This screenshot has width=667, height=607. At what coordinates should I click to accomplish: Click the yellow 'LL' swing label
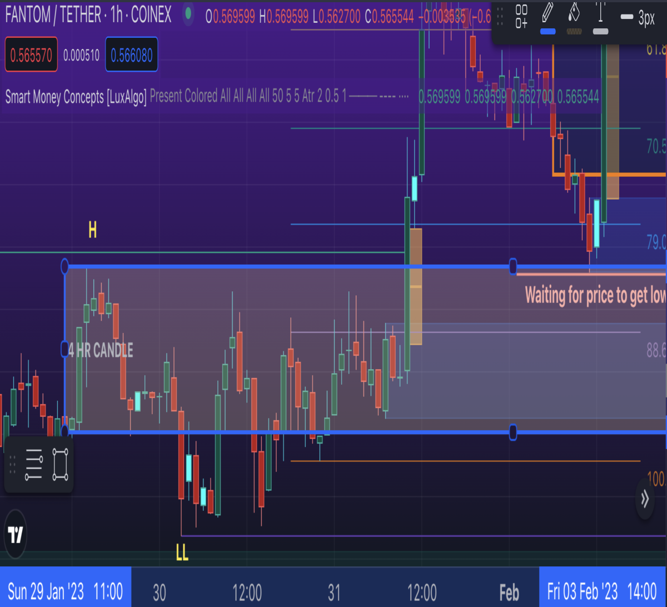pyautogui.click(x=182, y=553)
